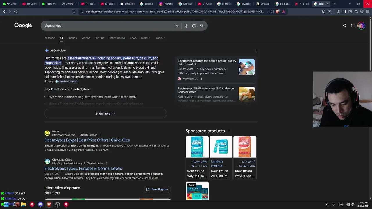Click the Google logo

23,25
